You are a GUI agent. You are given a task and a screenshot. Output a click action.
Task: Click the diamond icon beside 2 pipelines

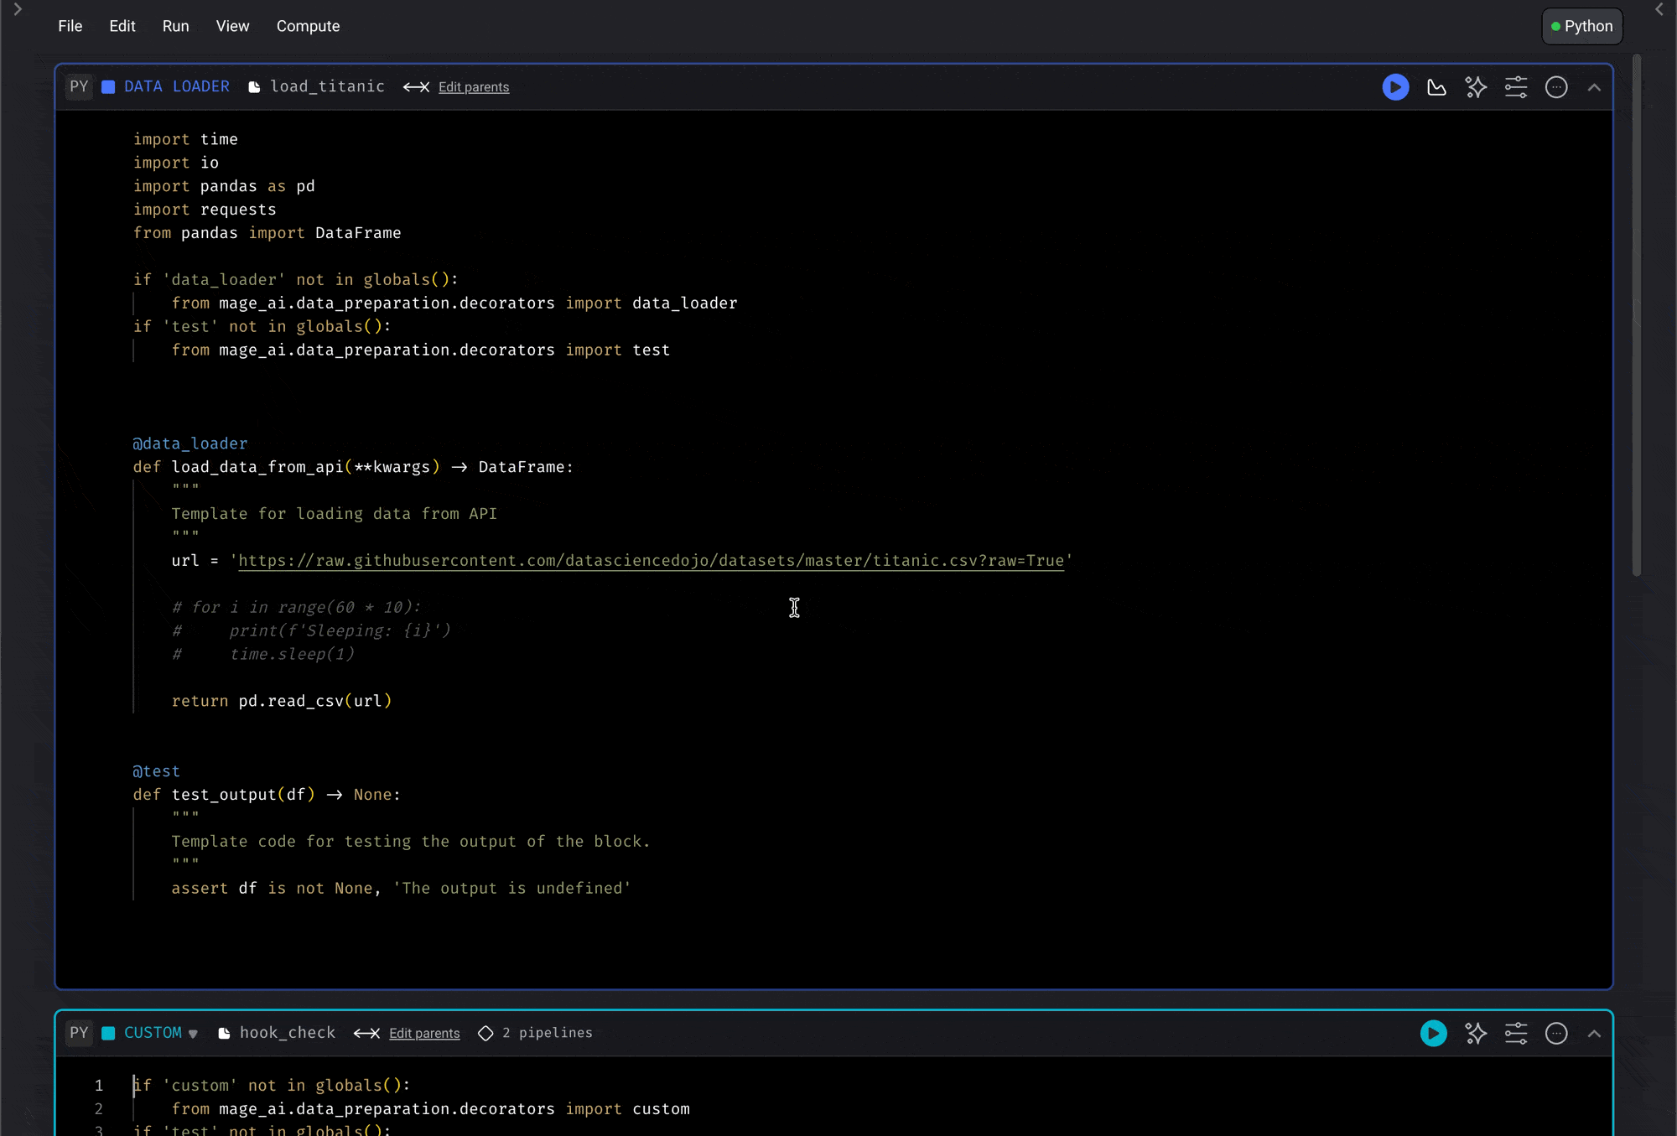[485, 1034]
